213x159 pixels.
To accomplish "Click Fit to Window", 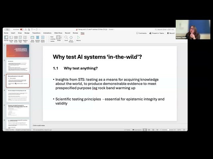I will click(71, 39).
